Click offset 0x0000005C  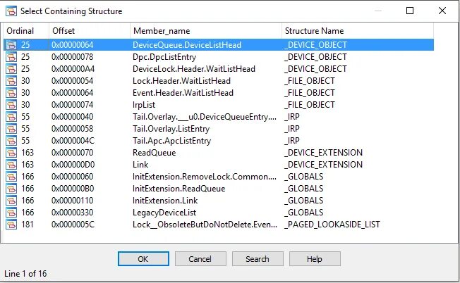pyautogui.click(x=73, y=225)
